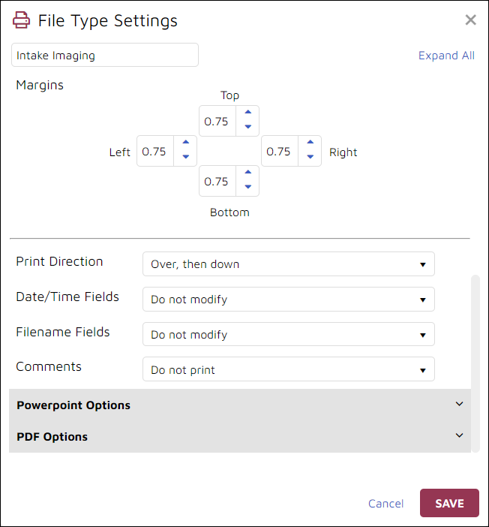Increase the Bottom margin value

(x=247, y=172)
